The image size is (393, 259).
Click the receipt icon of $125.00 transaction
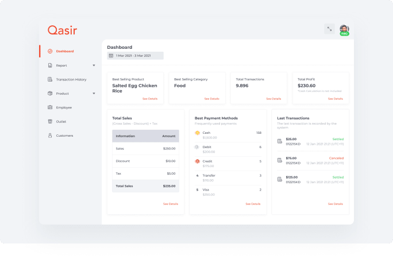[280, 179]
